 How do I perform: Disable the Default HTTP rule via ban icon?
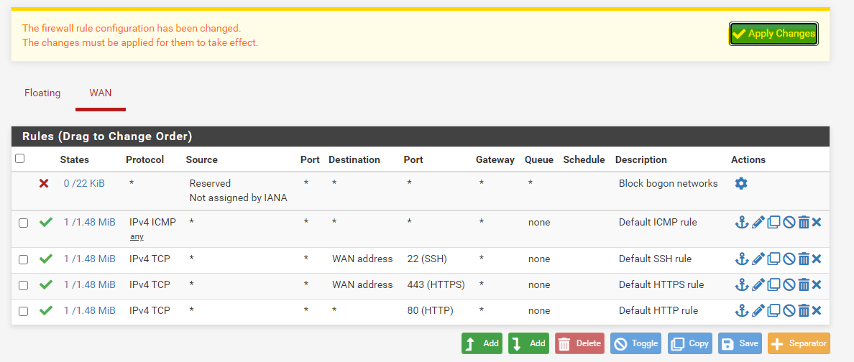click(789, 311)
